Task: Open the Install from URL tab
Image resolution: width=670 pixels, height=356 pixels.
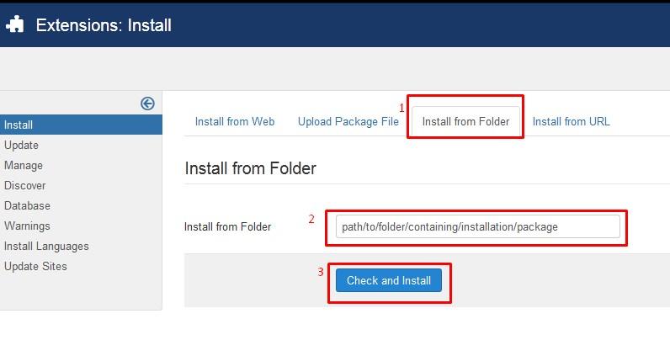Action: pos(571,121)
